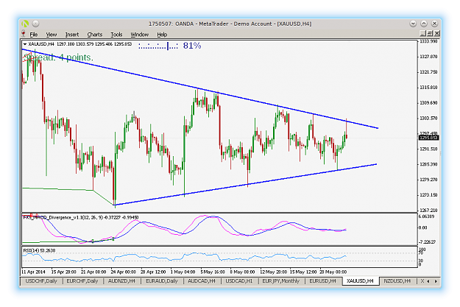Restore the inner chart window
This screenshot has width=460, height=307.
tap(430, 33)
